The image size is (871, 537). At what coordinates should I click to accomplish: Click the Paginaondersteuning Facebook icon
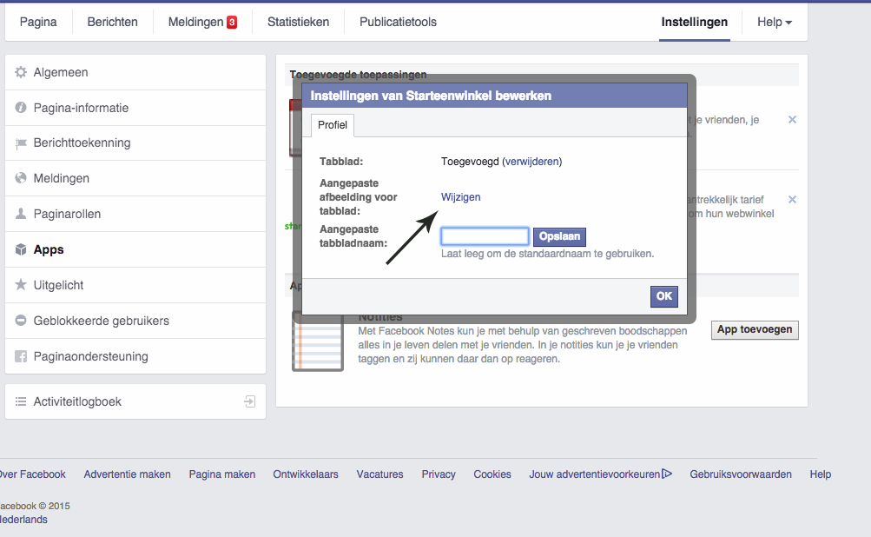tap(21, 356)
